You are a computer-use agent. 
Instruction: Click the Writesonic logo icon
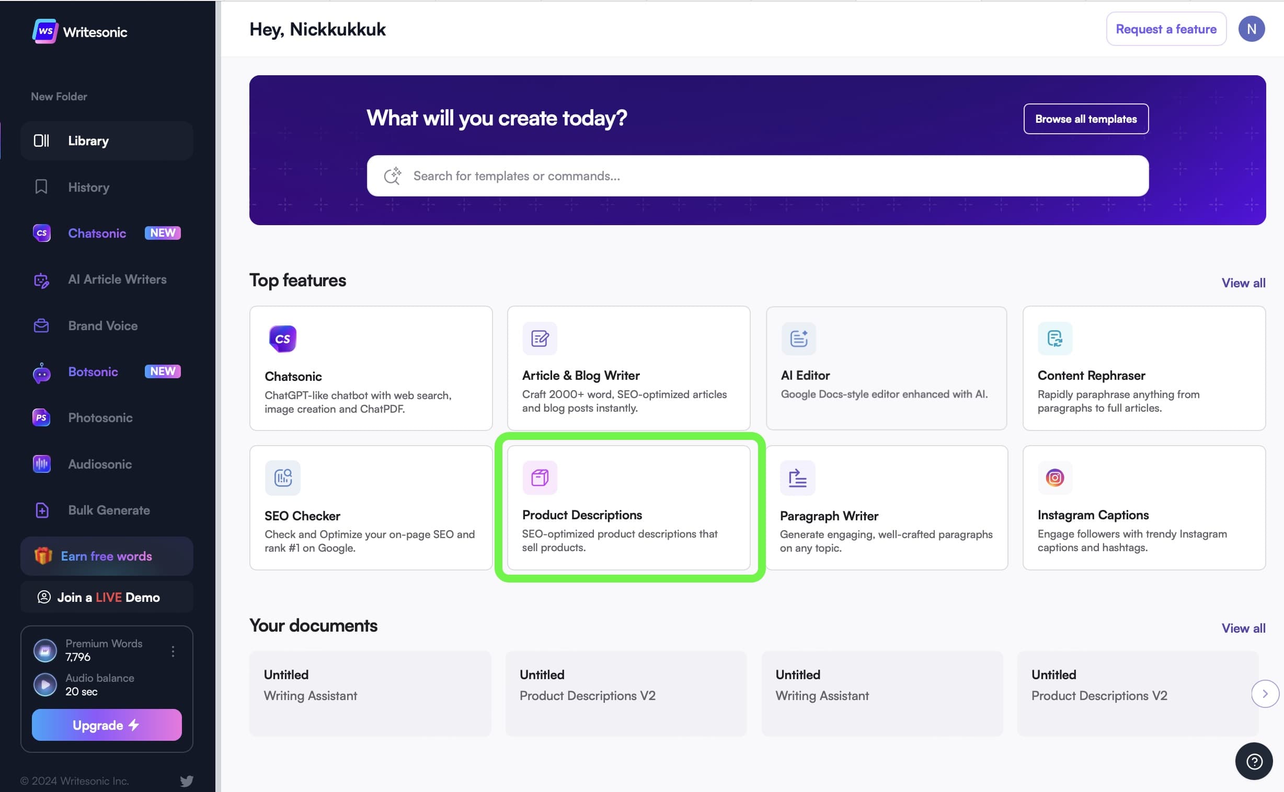(45, 31)
